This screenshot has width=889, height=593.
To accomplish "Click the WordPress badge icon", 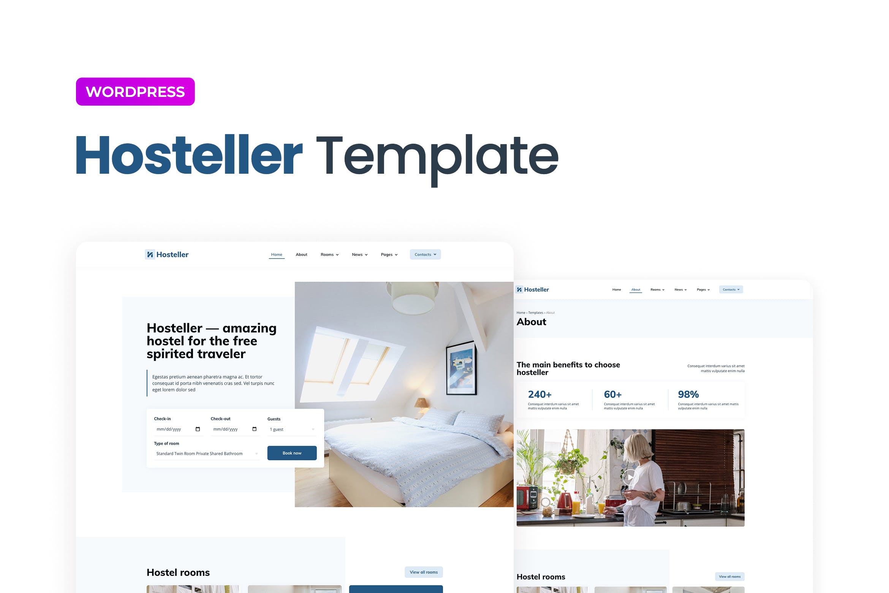I will [136, 91].
